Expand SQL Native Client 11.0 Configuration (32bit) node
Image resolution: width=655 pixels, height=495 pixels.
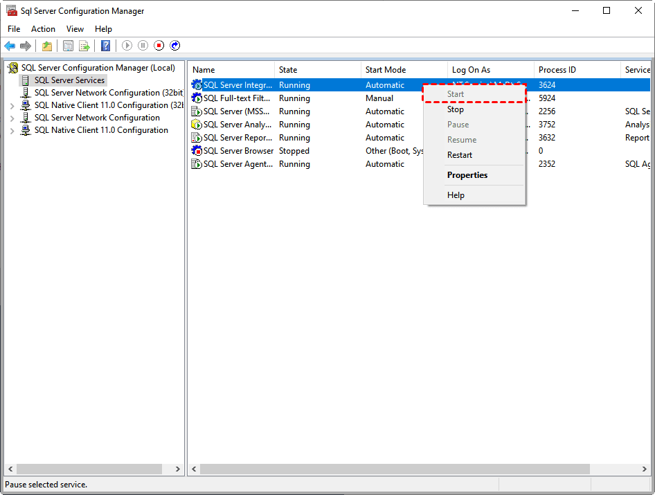pos(12,106)
